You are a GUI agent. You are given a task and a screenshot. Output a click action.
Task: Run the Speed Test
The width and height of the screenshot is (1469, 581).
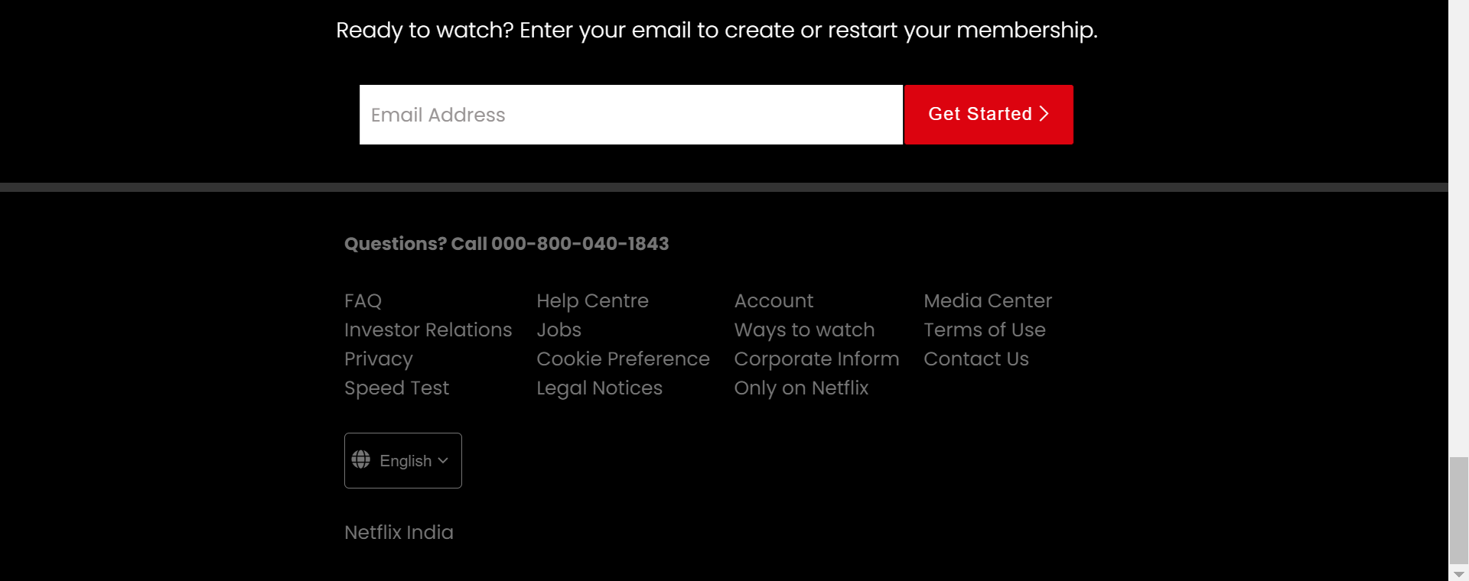[x=396, y=388]
